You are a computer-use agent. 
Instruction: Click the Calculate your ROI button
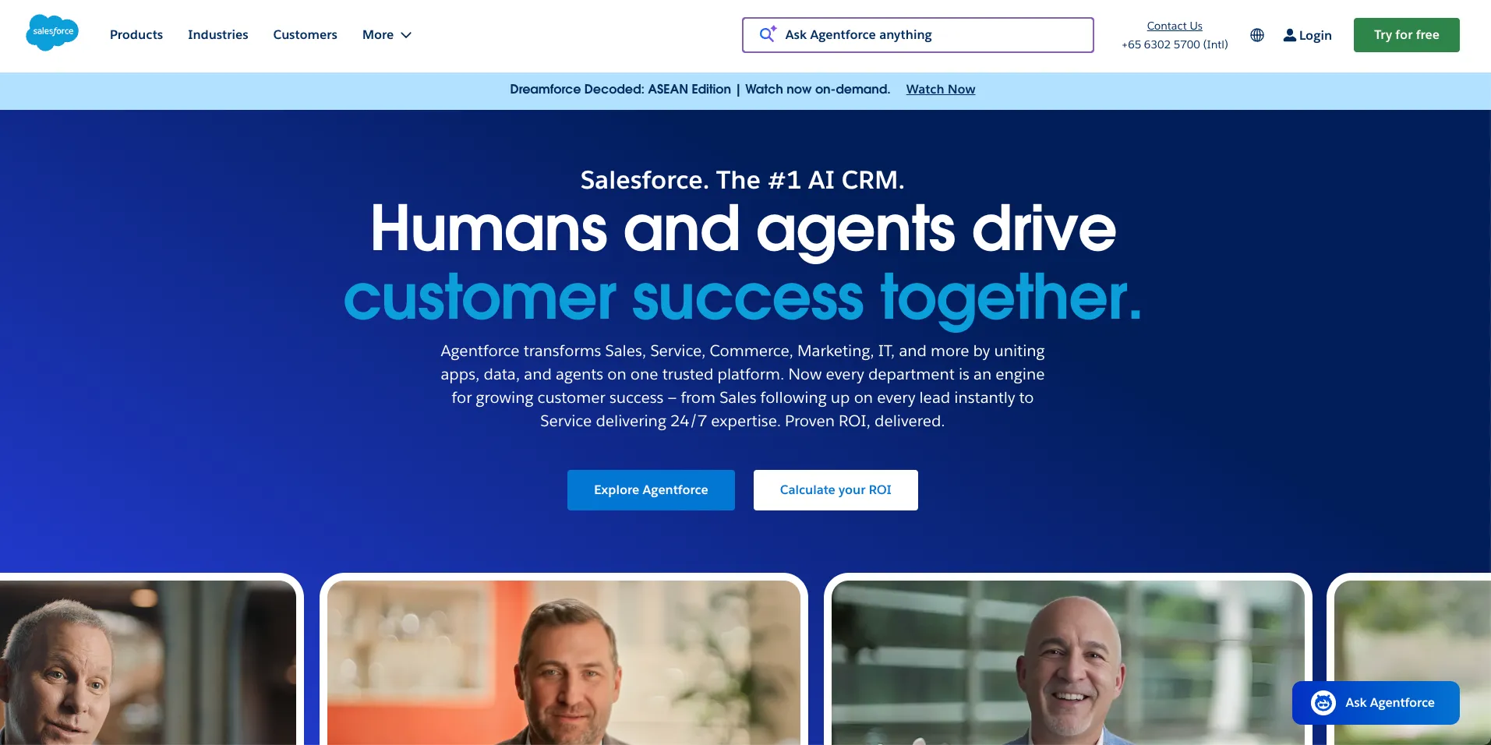(836, 490)
